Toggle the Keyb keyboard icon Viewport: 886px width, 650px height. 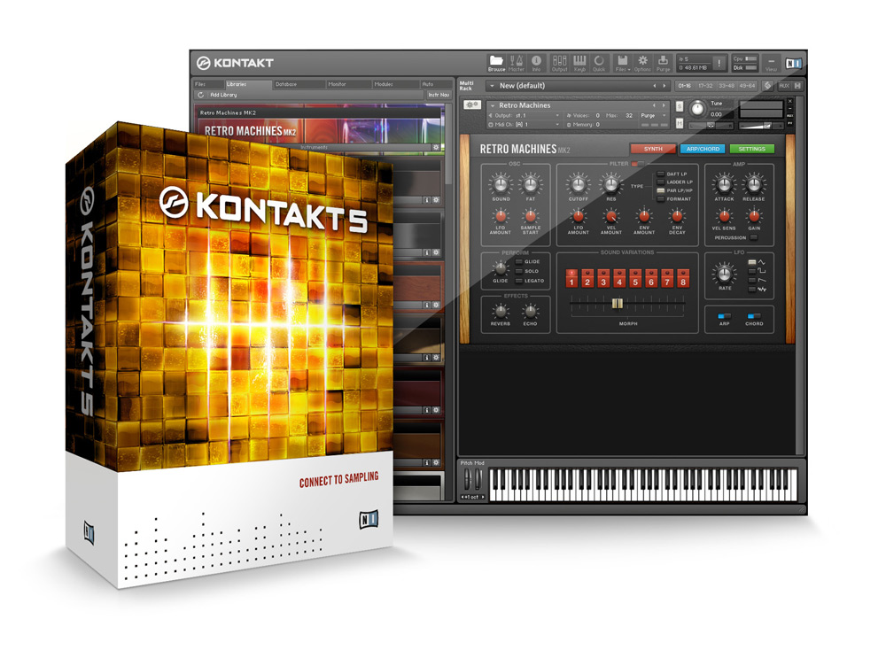coord(579,59)
